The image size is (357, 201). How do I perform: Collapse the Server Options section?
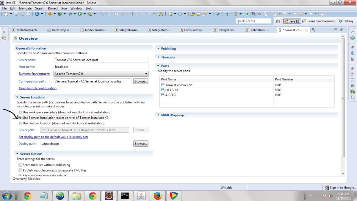pyautogui.click(x=17, y=154)
